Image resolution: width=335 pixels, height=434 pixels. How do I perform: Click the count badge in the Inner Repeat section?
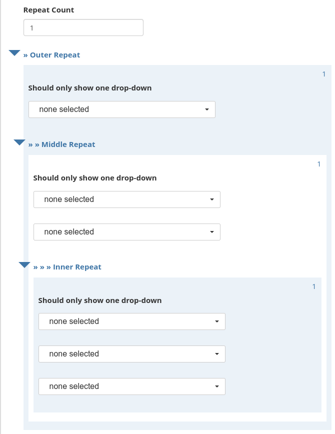[313, 286]
